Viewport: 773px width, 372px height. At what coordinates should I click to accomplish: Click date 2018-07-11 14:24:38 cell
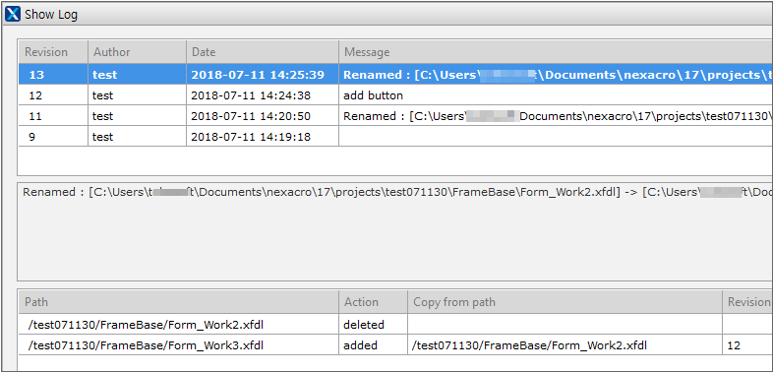(263, 95)
